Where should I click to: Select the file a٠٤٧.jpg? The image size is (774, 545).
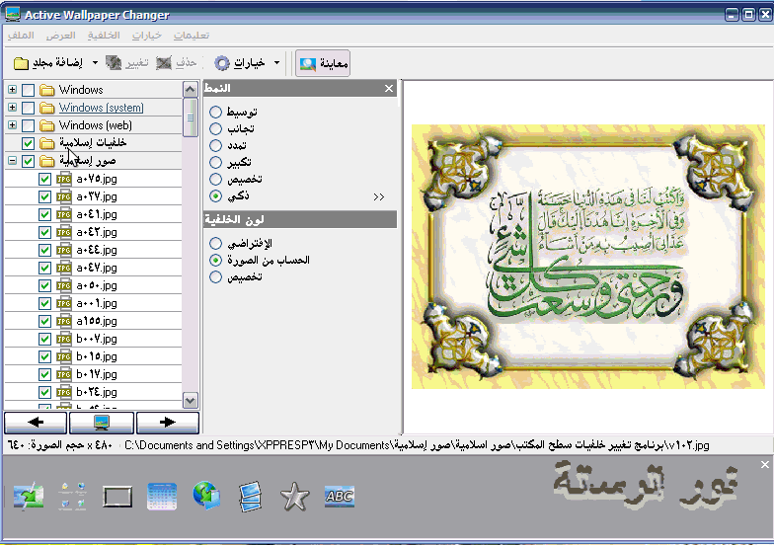[97, 268]
